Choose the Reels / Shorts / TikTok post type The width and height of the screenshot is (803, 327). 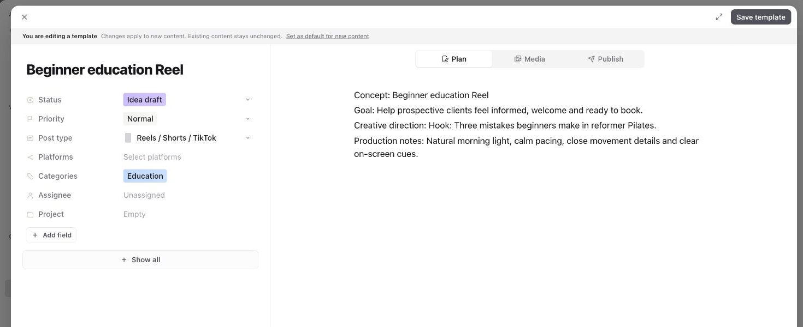click(176, 138)
